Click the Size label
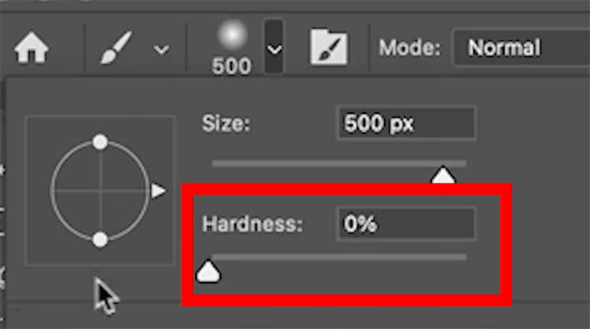Viewport: 590px width, 329px height. tap(226, 123)
